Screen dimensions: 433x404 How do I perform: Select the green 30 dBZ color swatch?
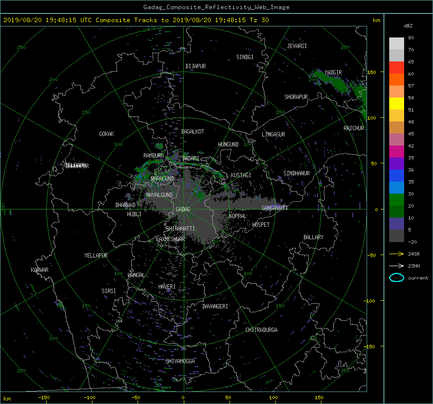click(x=396, y=199)
